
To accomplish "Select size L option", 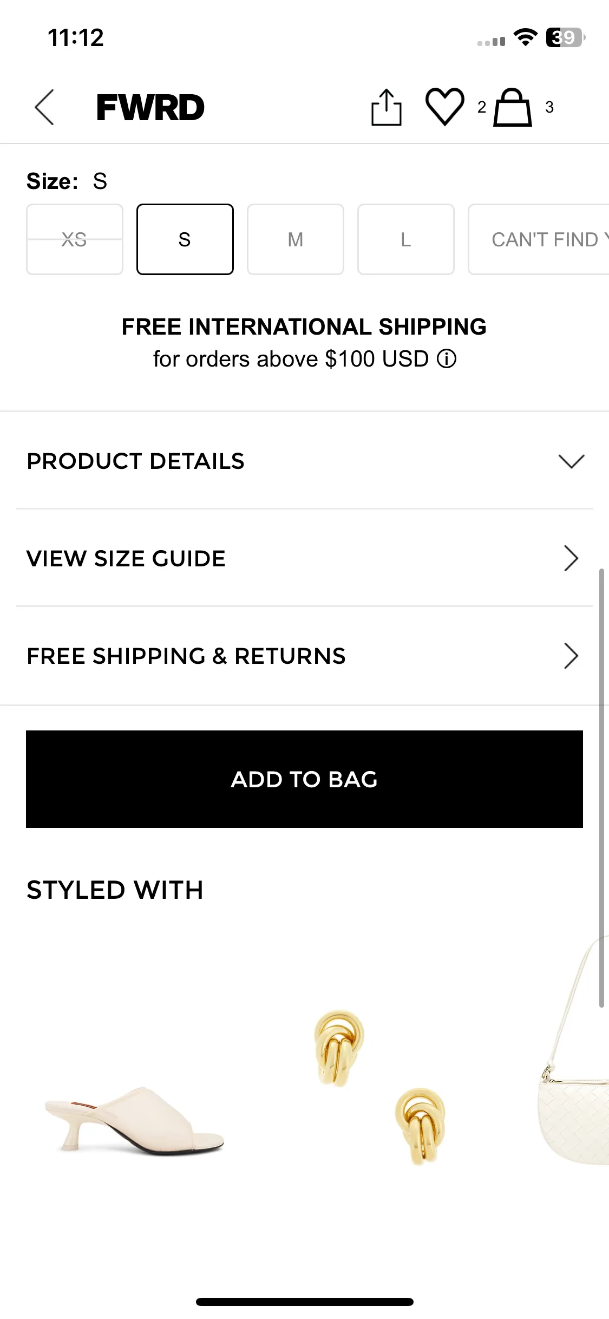I will pyautogui.click(x=406, y=239).
